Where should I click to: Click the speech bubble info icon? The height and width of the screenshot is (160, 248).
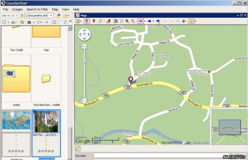click(178, 21)
